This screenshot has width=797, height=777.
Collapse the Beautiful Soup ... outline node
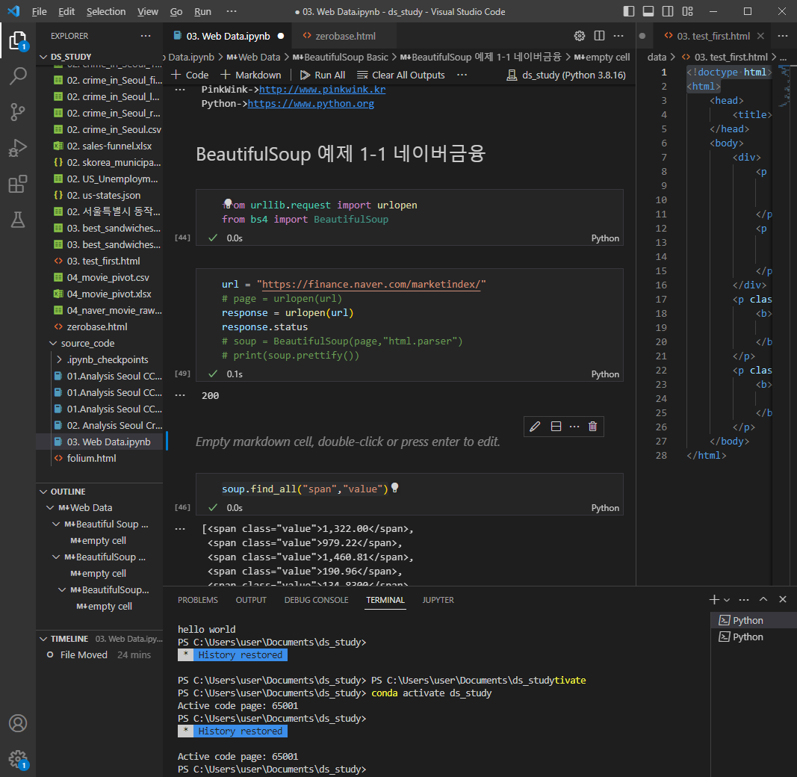(57, 524)
